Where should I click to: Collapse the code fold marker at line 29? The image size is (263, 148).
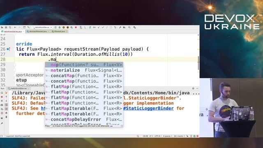[15, 65]
